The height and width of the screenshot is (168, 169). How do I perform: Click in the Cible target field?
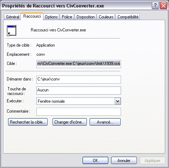click(79, 64)
